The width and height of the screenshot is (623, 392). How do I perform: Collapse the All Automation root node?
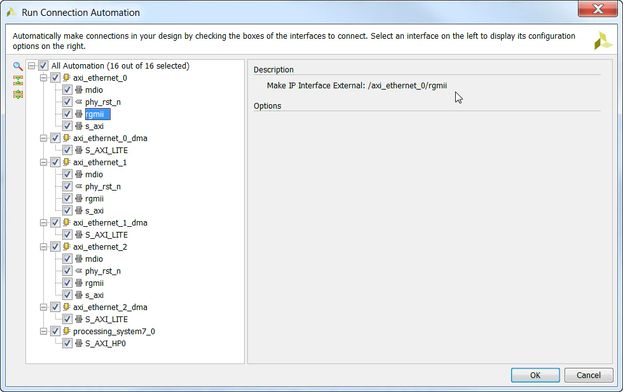(32, 65)
